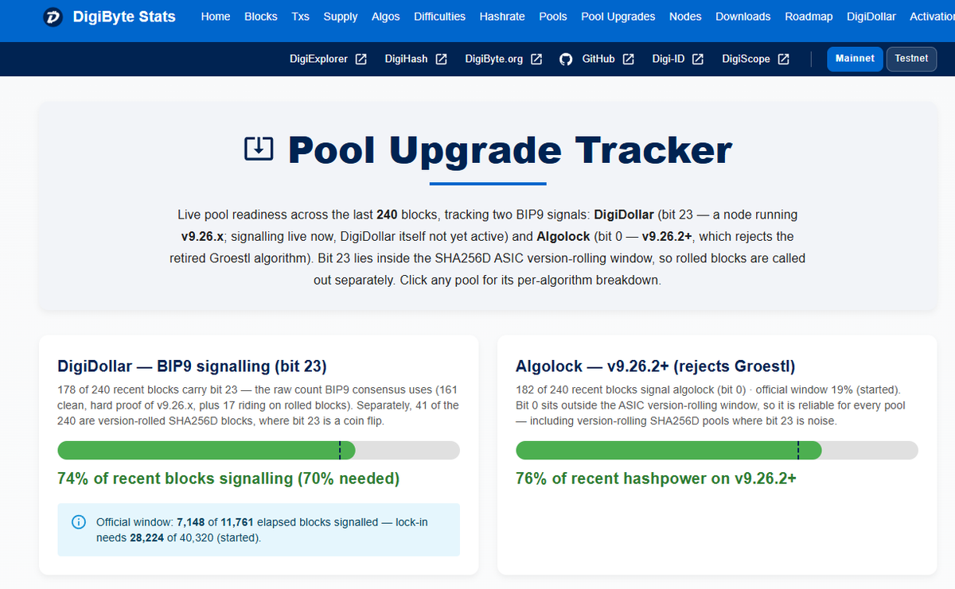Viewport: 955px width, 589px height.
Task: Click the info icon in Official window box
Action: [79, 522]
